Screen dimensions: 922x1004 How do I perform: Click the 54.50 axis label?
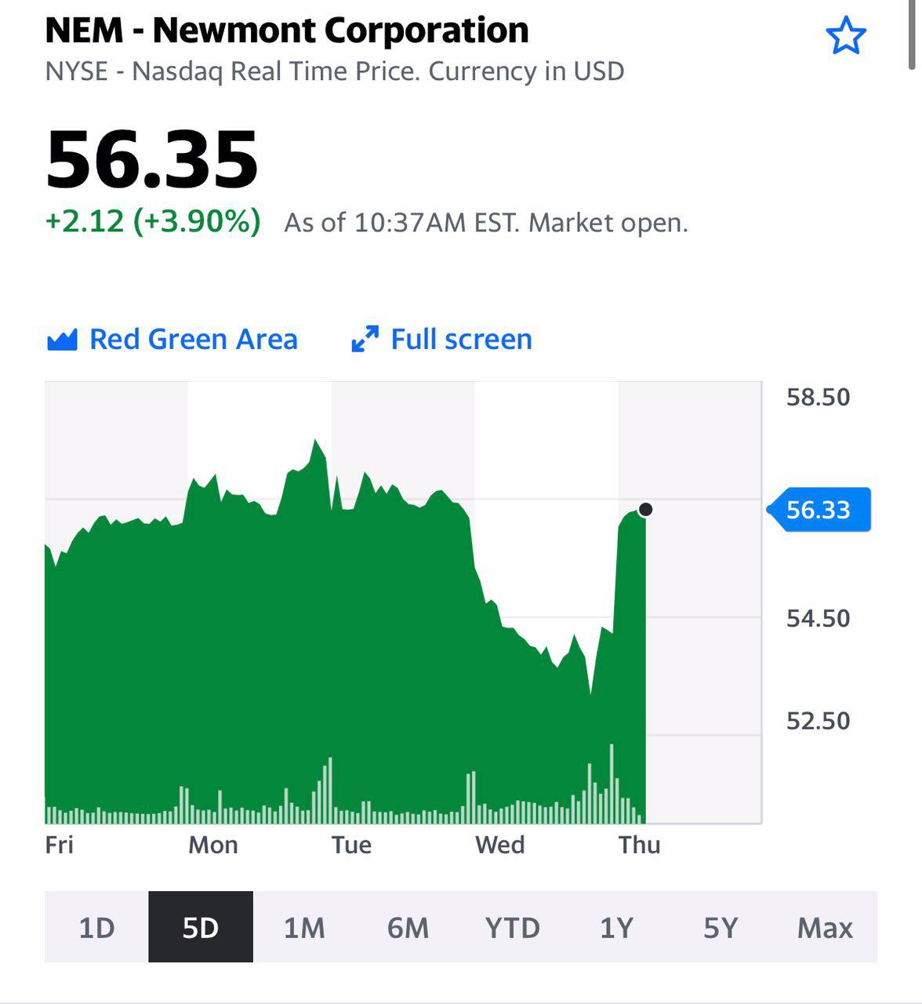[818, 618]
